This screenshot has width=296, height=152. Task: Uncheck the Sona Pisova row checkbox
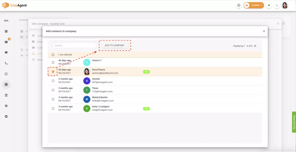53,72
